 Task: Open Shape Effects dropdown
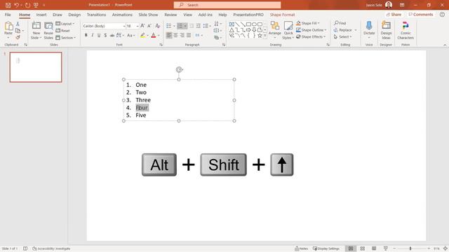click(x=311, y=37)
